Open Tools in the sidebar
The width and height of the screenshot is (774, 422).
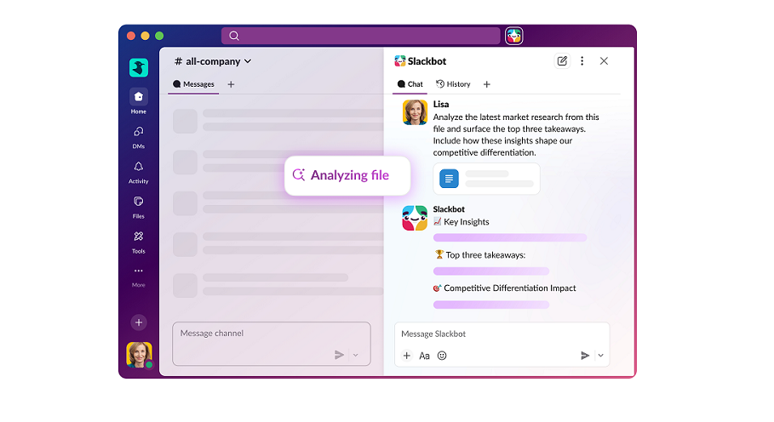pyautogui.click(x=138, y=237)
